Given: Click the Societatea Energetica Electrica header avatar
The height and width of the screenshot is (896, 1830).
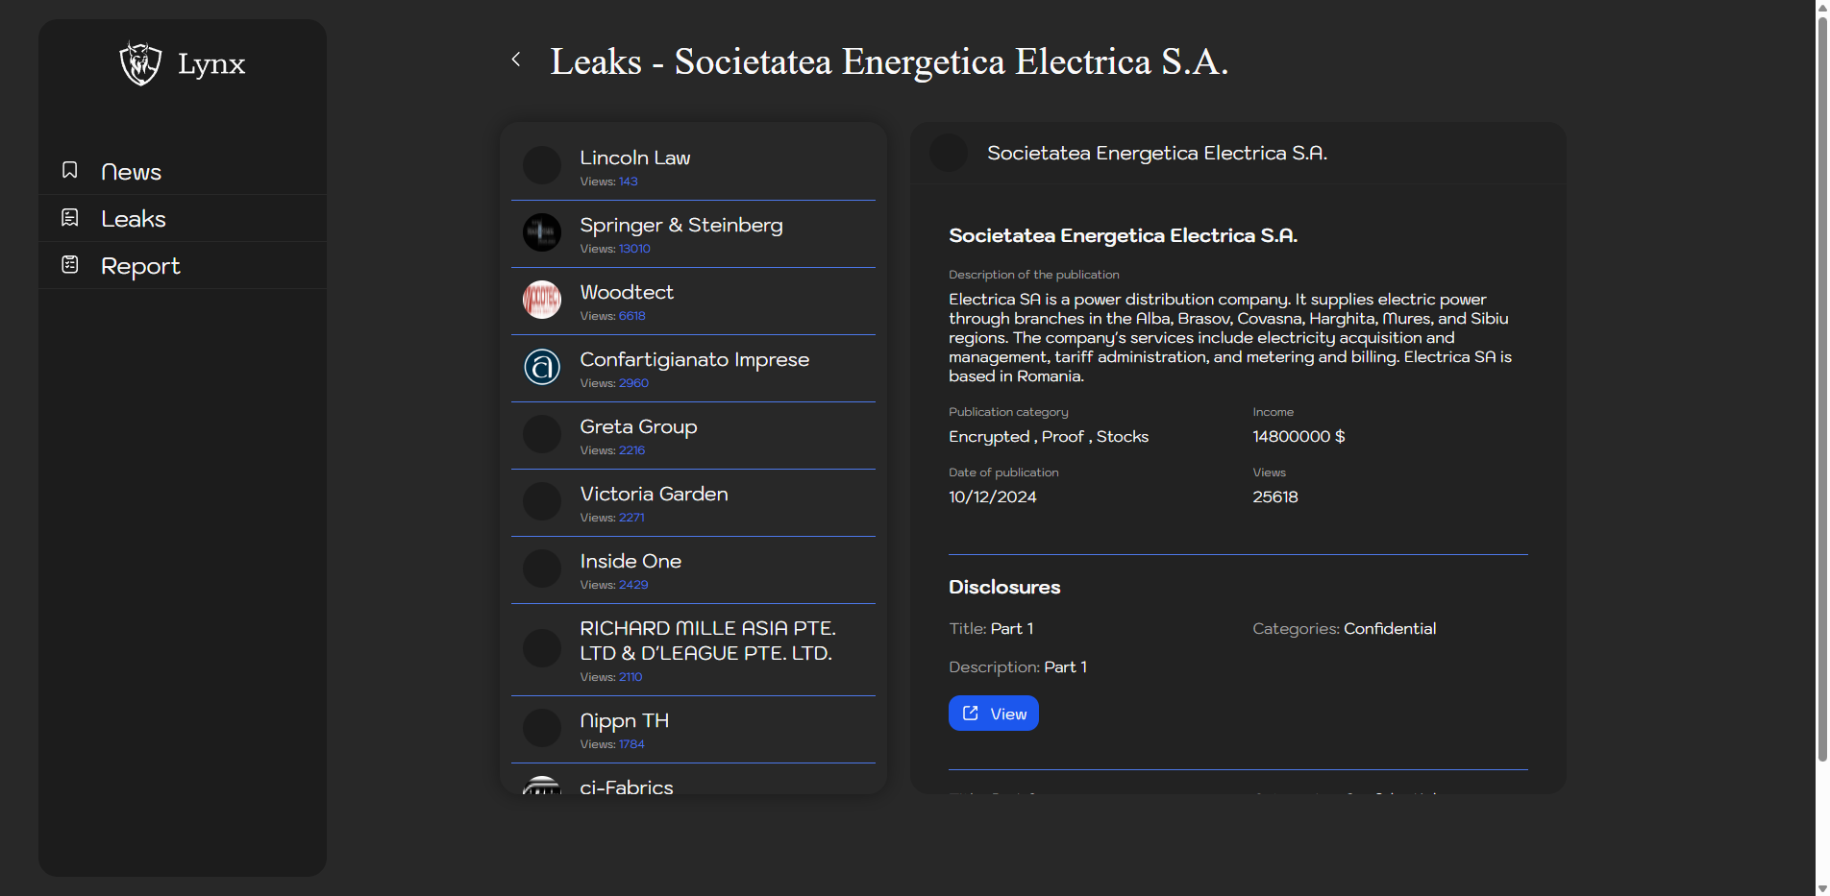Looking at the screenshot, I should [x=949, y=153].
